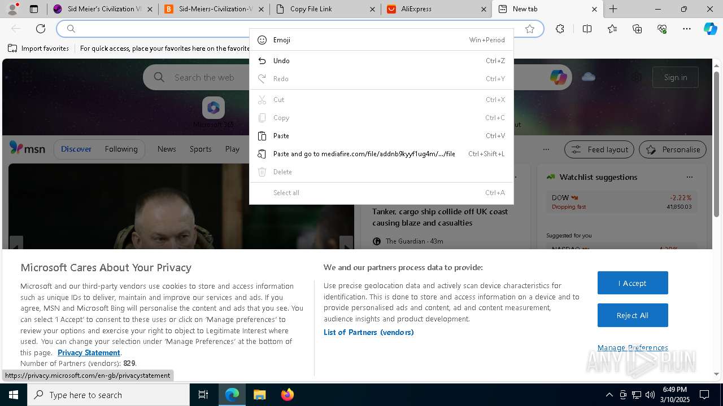Open Microsoft Edge on taskbar
The height and width of the screenshot is (406, 723).
click(232, 395)
